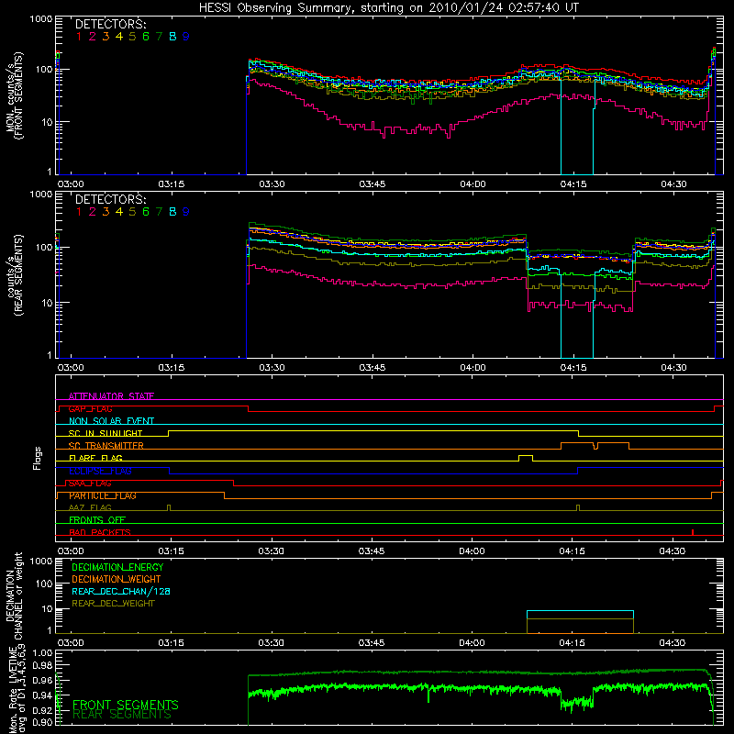Click the counts/s (REAR SEGMENTS) axis title
The width and height of the screenshot is (734, 734).
(x=15, y=275)
